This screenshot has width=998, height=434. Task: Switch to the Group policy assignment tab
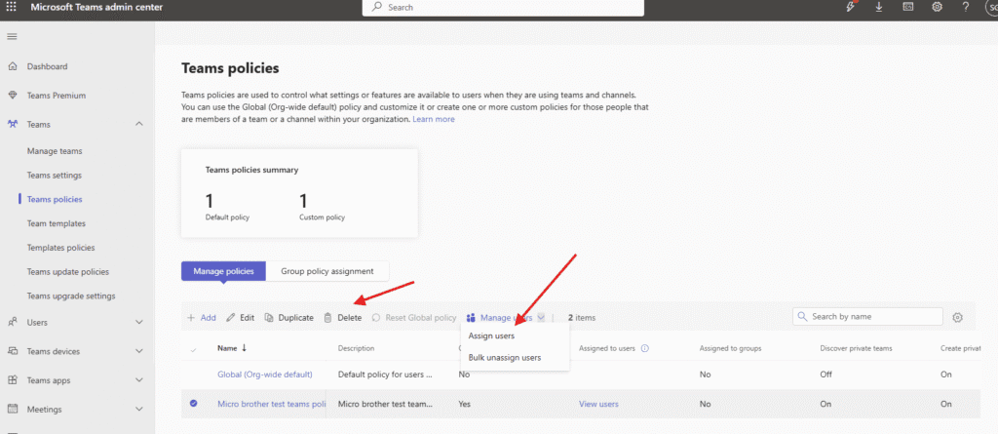327,271
